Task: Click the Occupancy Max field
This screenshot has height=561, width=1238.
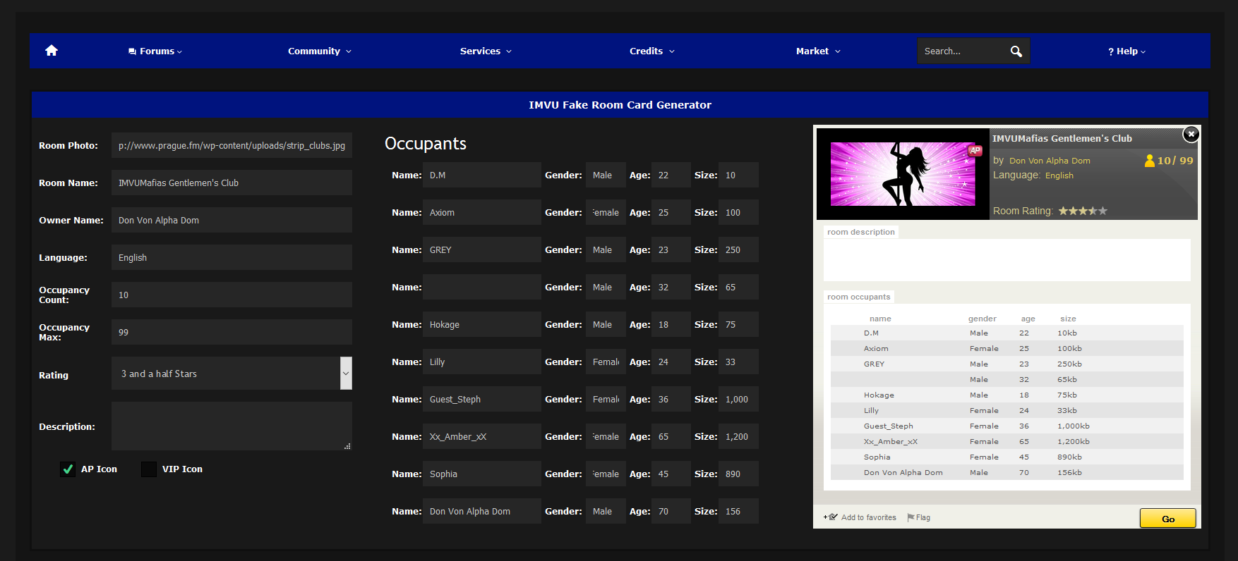Action: tap(232, 332)
